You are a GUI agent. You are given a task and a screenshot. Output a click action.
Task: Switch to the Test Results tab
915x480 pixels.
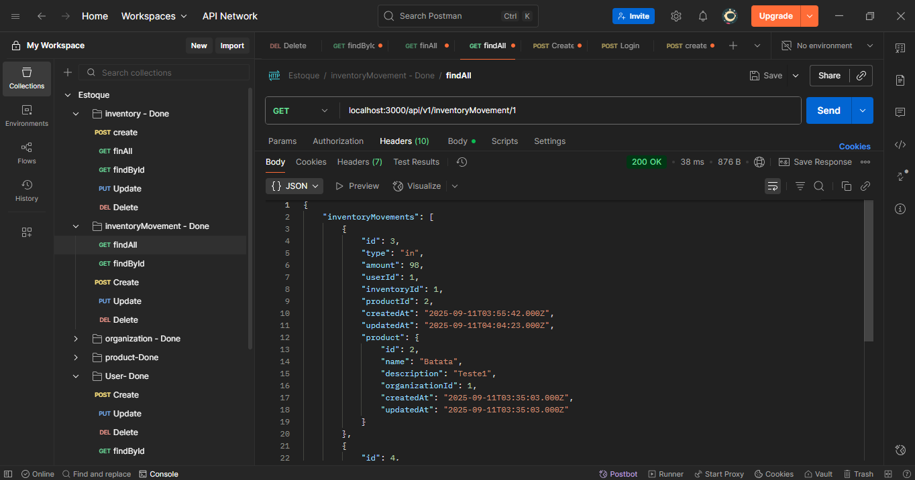416,162
